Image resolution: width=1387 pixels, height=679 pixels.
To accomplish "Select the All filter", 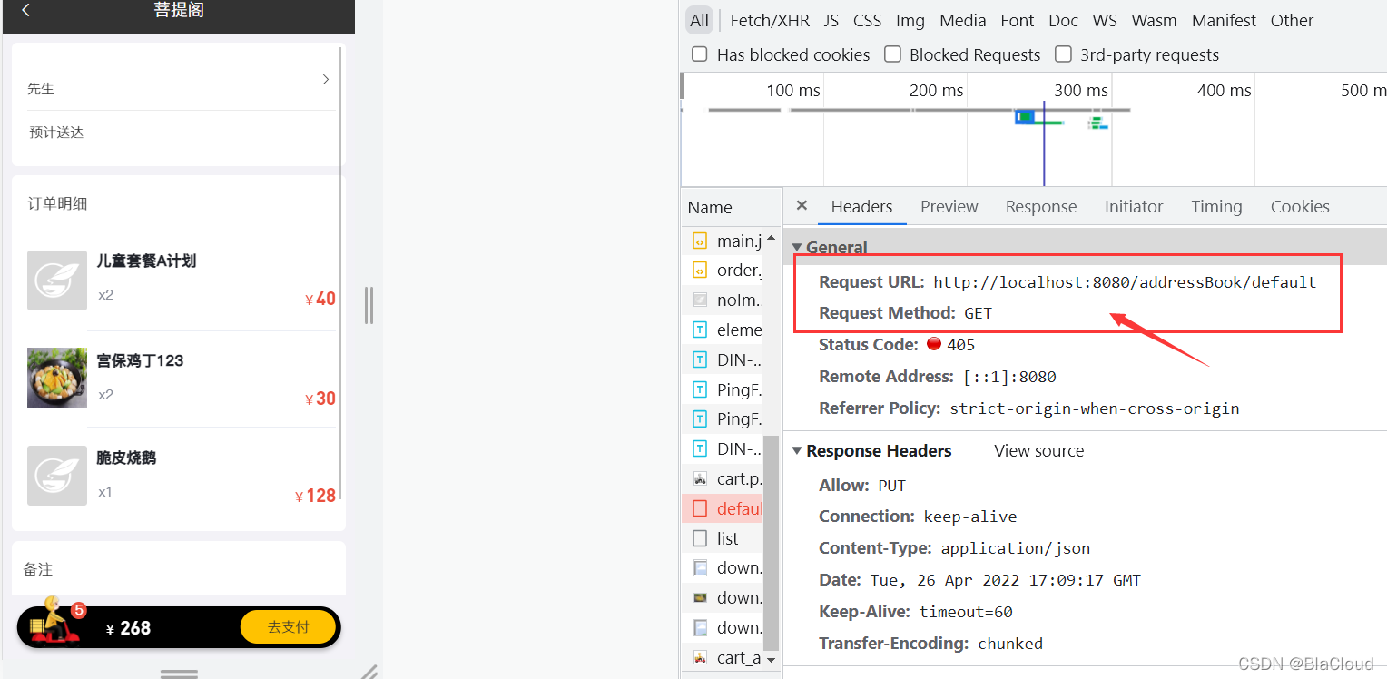I will [699, 20].
